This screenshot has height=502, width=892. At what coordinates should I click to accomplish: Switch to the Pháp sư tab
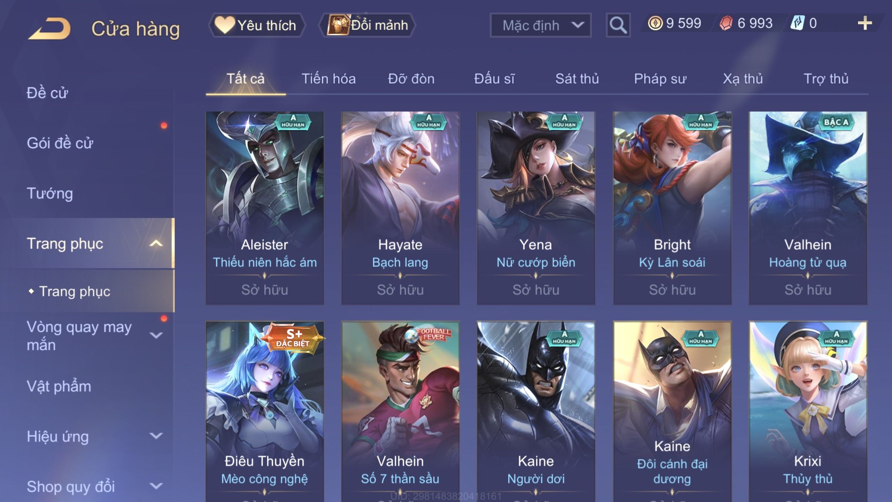tap(660, 78)
